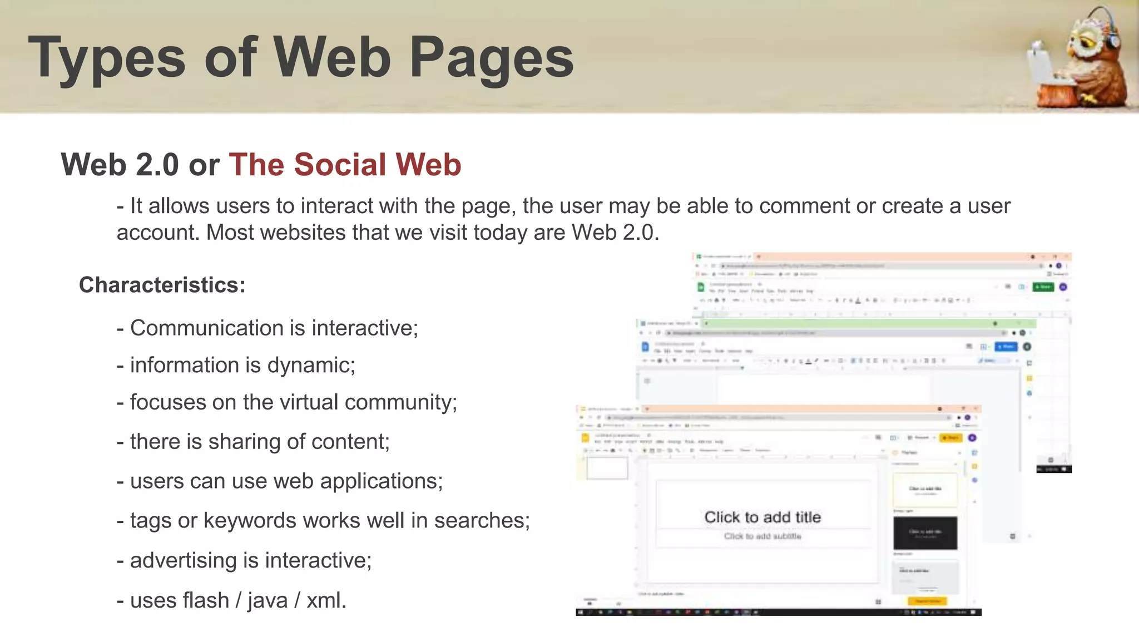Click the Docs window address bar
1139x641 pixels.
point(836,333)
